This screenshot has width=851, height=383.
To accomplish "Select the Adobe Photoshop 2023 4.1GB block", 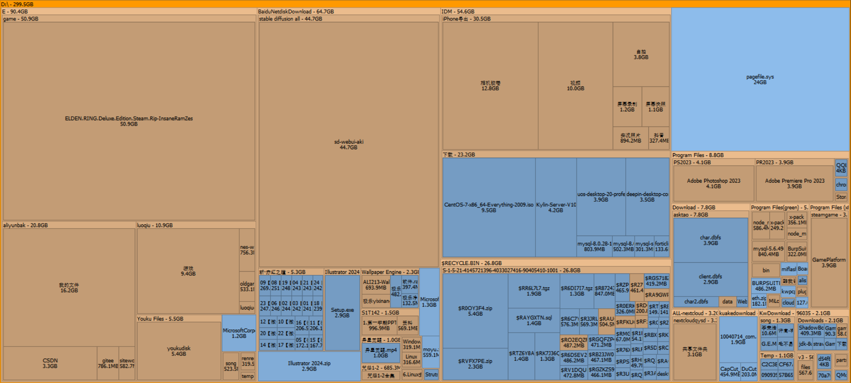I will (x=714, y=183).
